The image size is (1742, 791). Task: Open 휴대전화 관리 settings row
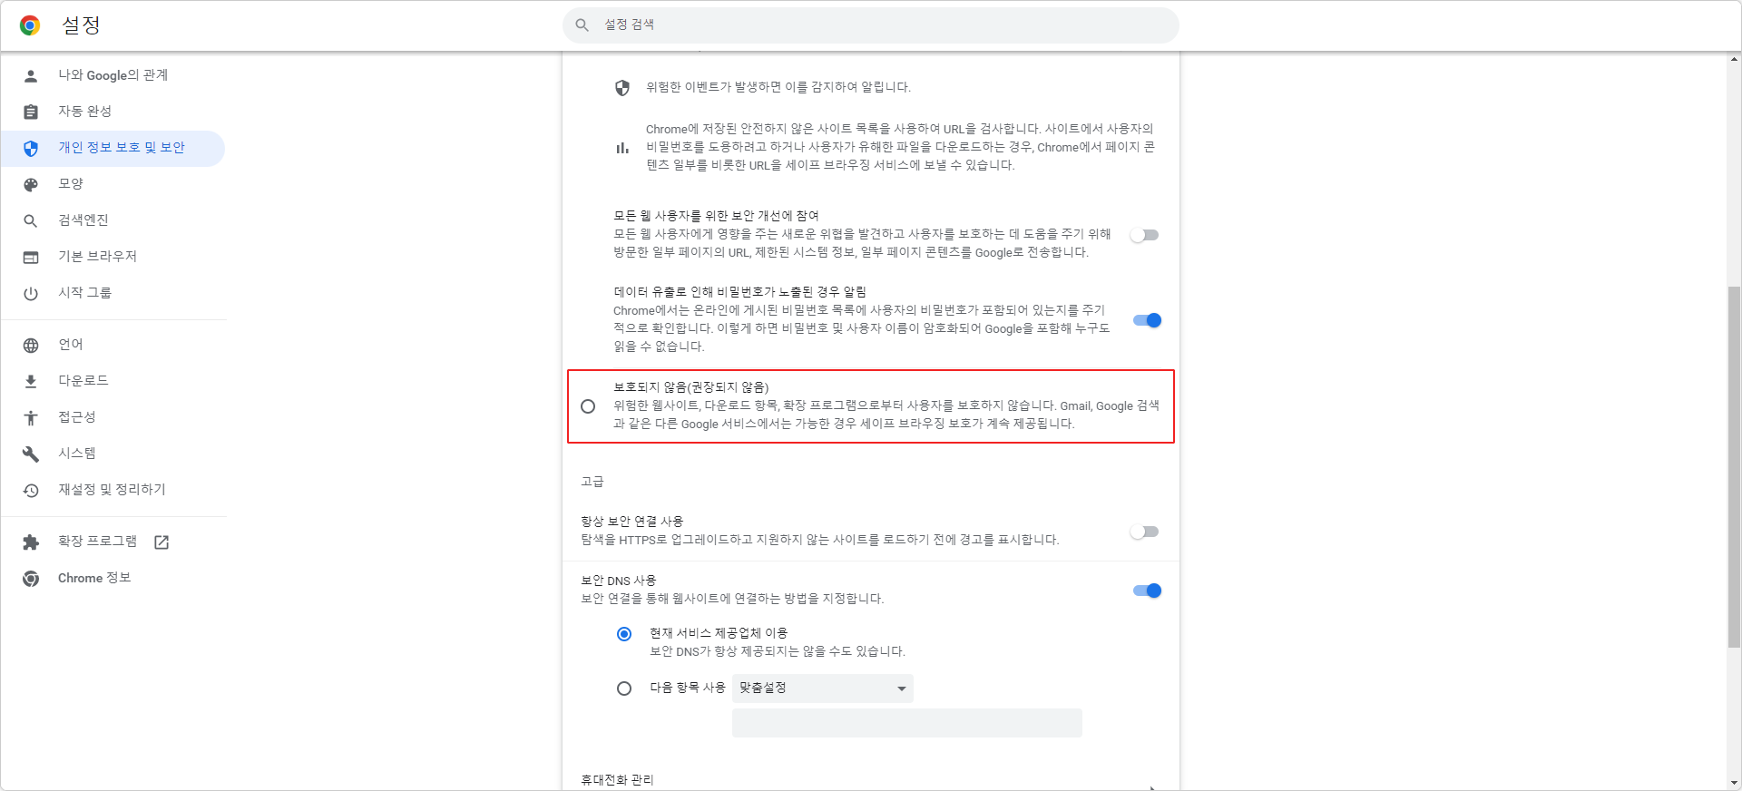871,780
